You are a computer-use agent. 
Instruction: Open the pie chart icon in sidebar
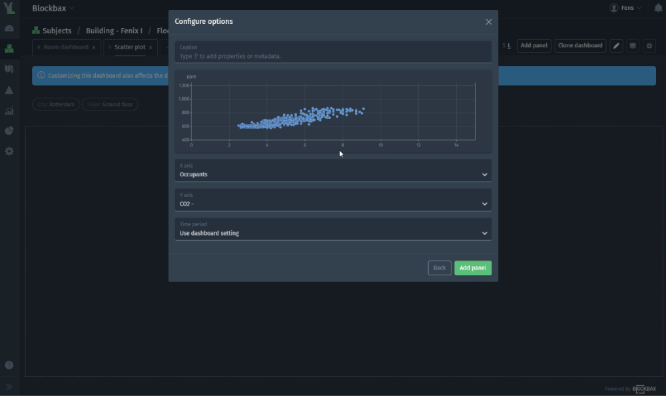click(9, 131)
